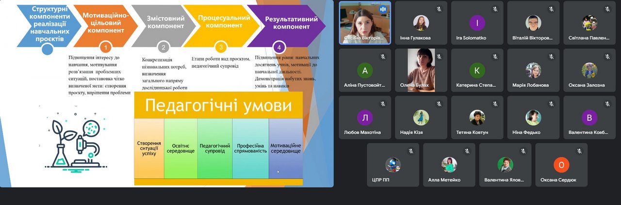The width and height of the screenshot is (621, 205).
Task: Click the name label 'Марія Лобанова'
Action: [x=531, y=85]
